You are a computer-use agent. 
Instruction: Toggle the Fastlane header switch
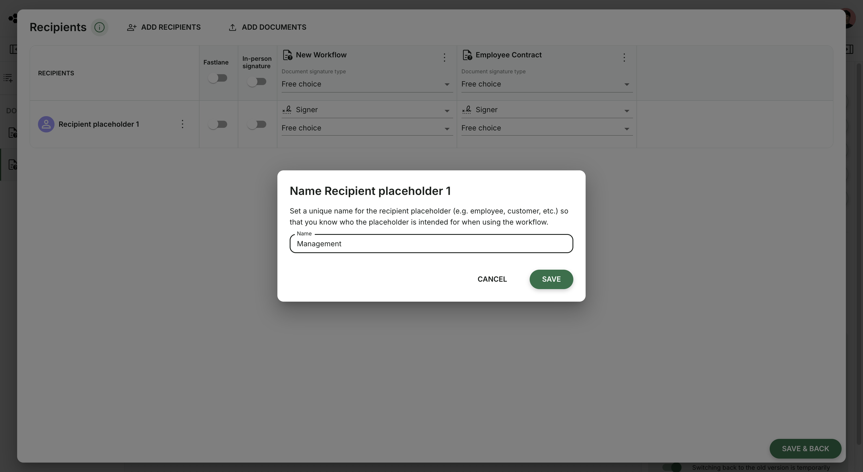point(218,78)
